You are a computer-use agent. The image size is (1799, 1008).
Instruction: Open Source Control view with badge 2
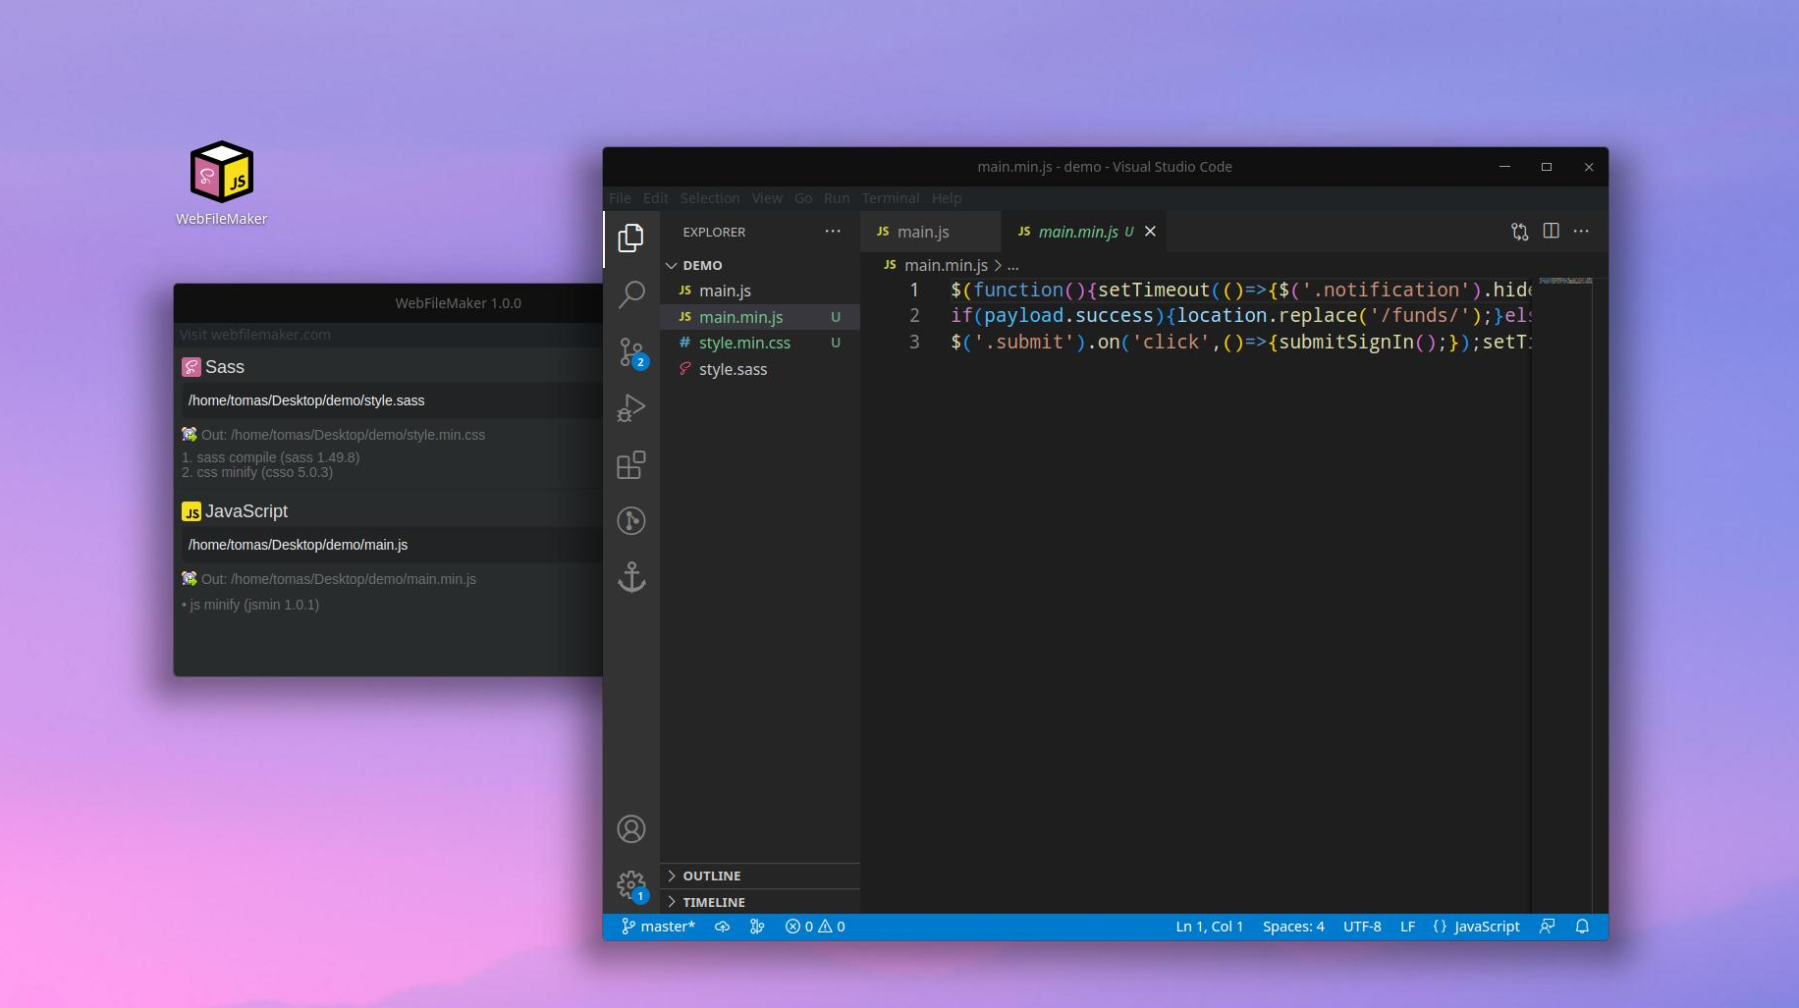click(x=631, y=352)
